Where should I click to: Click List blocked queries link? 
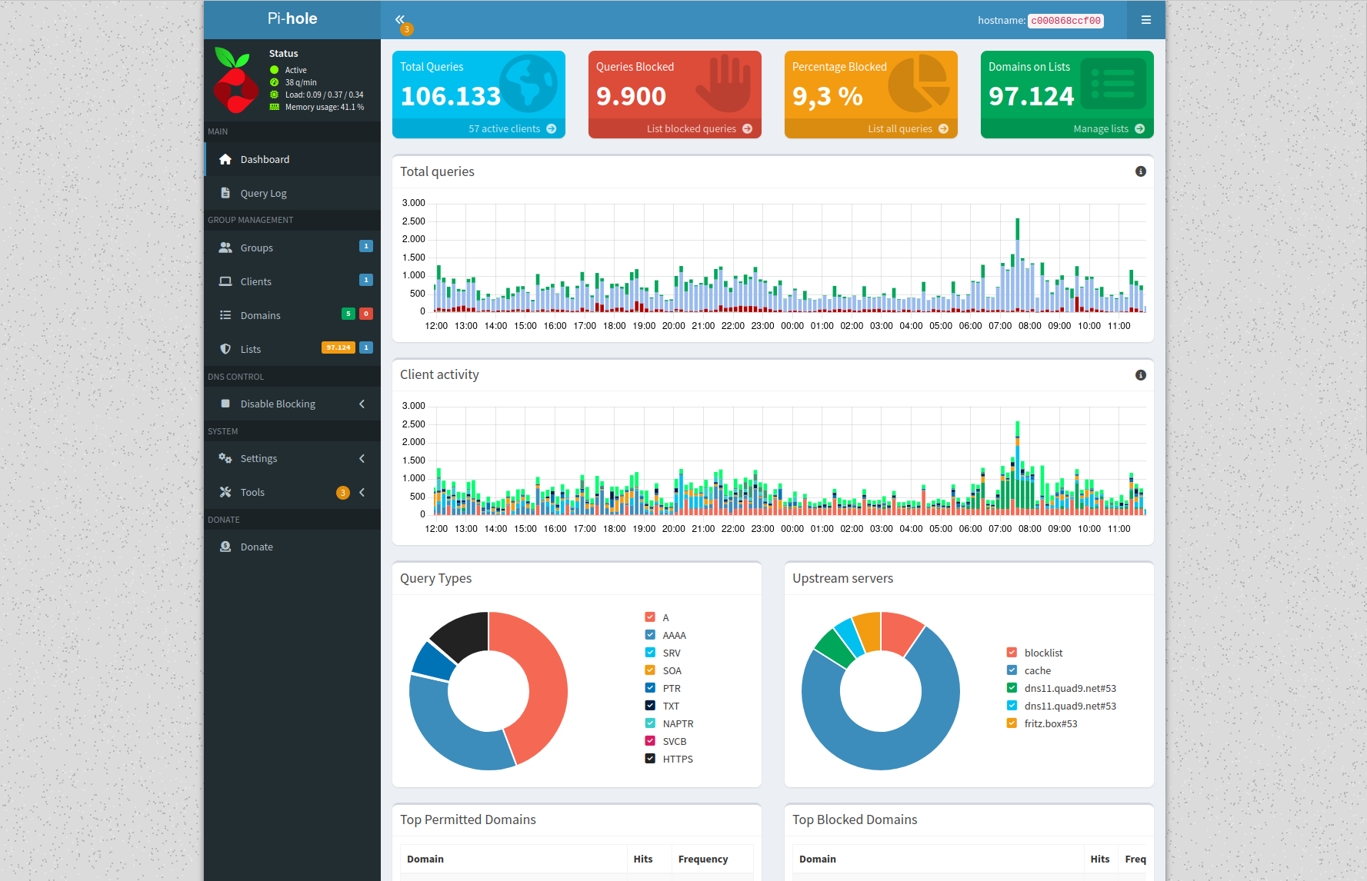coord(691,129)
